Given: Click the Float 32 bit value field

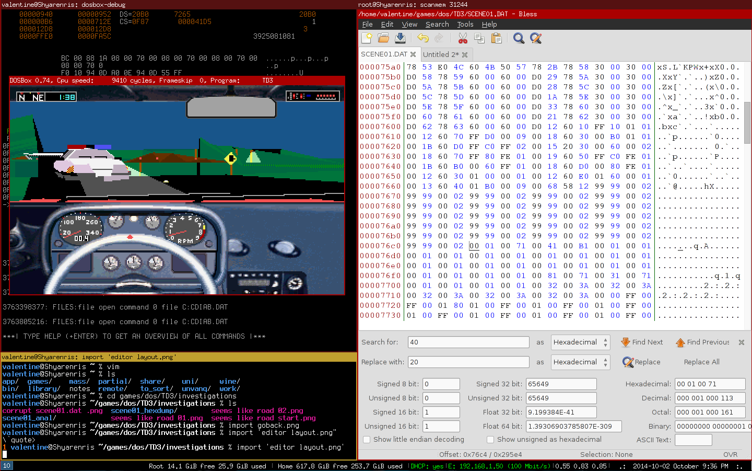Looking at the screenshot, I should (561, 412).
